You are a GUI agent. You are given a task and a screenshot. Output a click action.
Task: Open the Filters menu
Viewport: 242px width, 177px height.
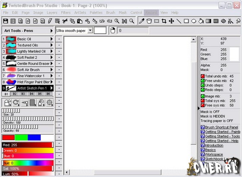tap(66, 13)
